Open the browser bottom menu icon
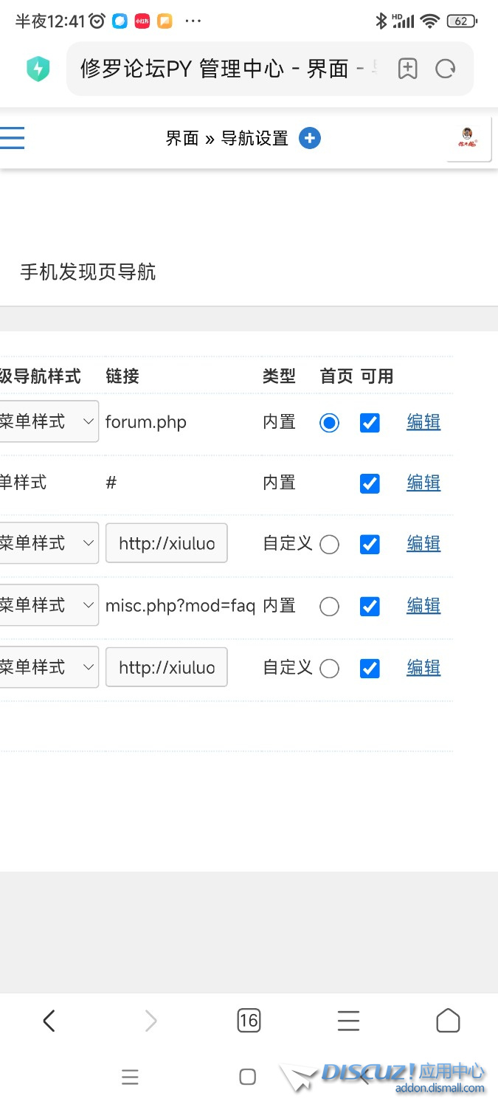 [348, 1021]
